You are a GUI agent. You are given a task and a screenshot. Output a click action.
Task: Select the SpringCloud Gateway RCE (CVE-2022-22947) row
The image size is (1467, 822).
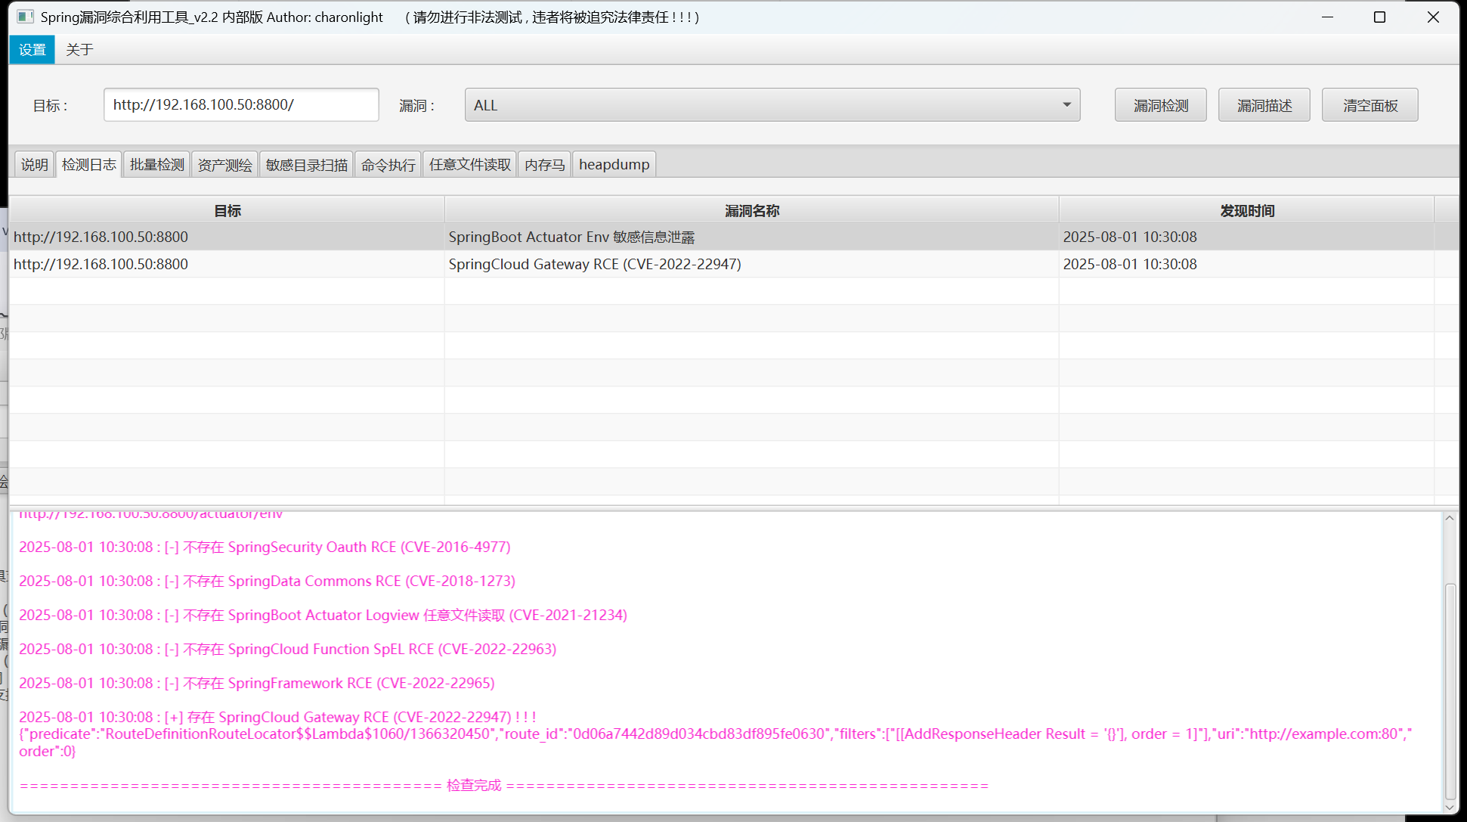tap(733, 264)
